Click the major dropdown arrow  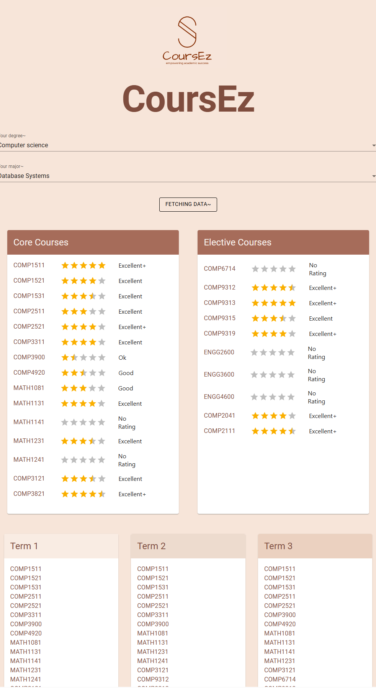click(374, 176)
